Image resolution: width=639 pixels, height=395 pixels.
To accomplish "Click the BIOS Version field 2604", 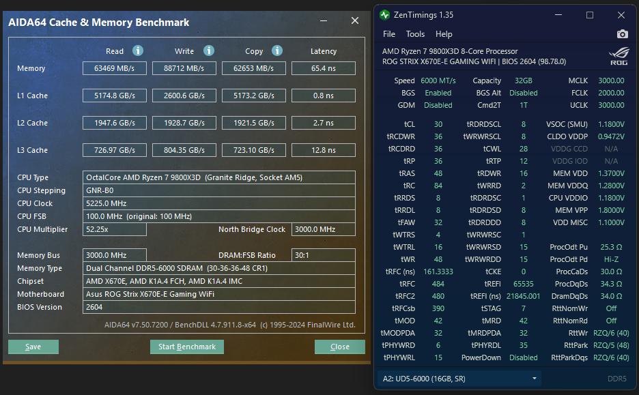I will pos(219,307).
